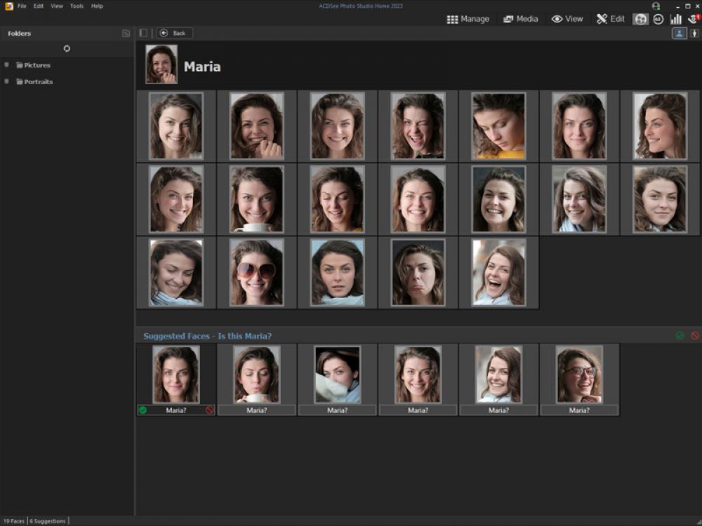
Task: Open the Maria thumbnail wearing sunglasses
Action: [x=257, y=271]
